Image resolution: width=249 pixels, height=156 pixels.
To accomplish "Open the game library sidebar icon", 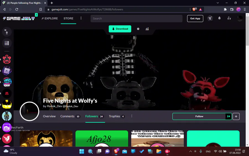I will 7,43.
